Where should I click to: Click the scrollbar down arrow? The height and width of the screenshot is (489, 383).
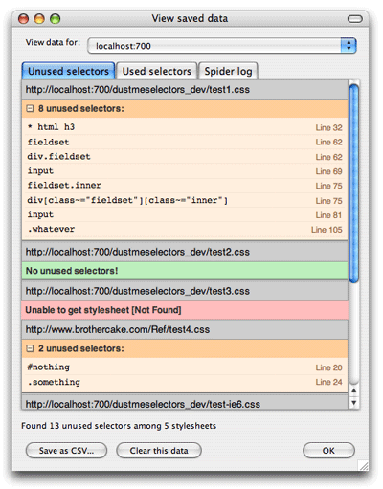[x=353, y=403]
